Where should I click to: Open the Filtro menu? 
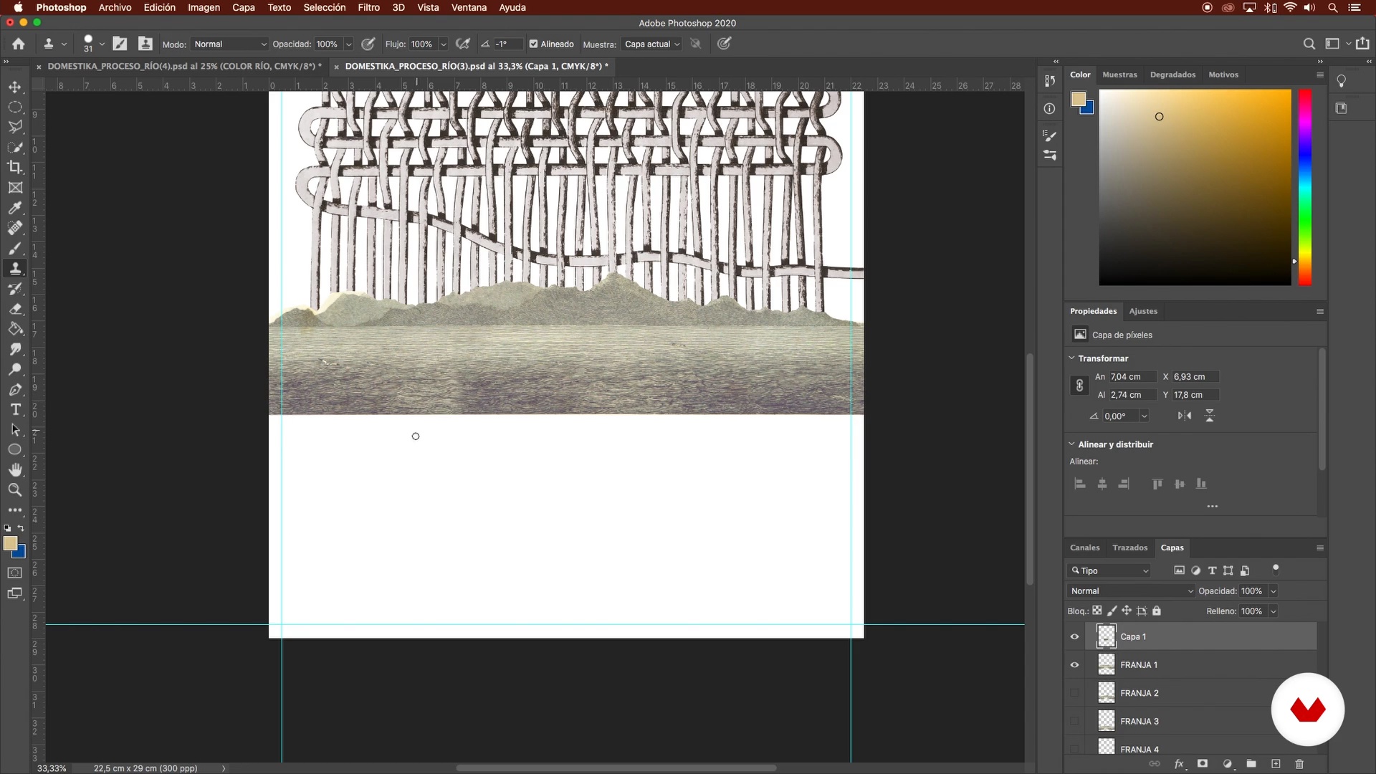368,7
